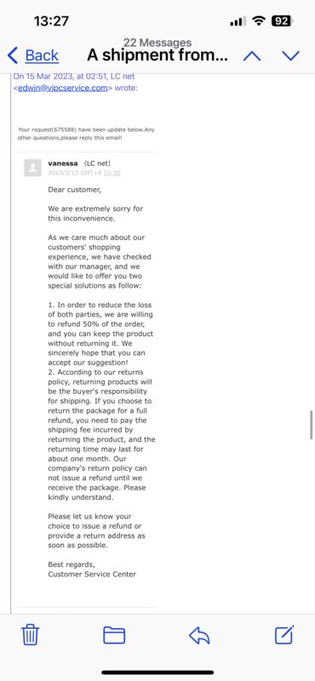The image size is (315, 681).
Task: Tap the 13:27 clock in status bar
Action: [53, 20]
